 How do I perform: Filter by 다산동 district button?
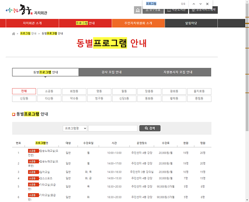point(49,98)
